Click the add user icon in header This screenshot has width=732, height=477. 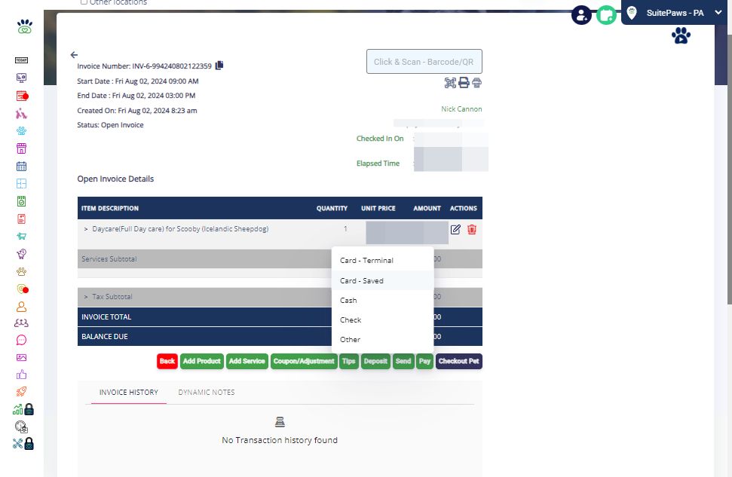[x=582, y=15]
